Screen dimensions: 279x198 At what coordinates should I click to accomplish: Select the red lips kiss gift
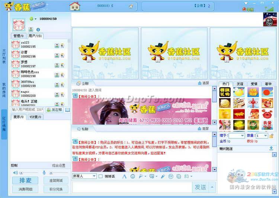pos(267,114)
